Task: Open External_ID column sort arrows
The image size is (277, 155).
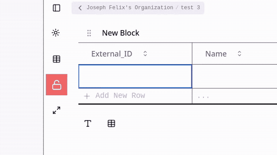Action: click(145, 54)
